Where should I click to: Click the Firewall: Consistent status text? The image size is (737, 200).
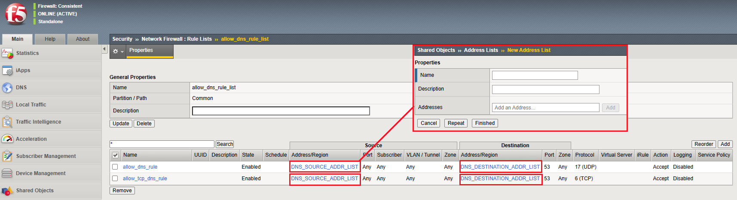click(60, 6)
